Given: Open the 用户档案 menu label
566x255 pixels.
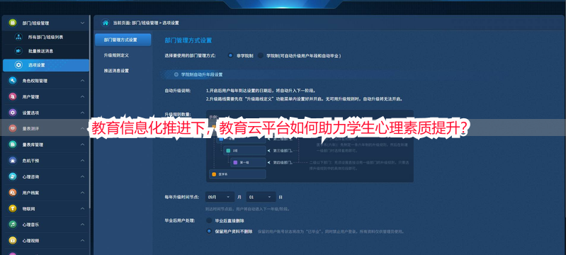Looking at the screenshot, I should (30, 193).
